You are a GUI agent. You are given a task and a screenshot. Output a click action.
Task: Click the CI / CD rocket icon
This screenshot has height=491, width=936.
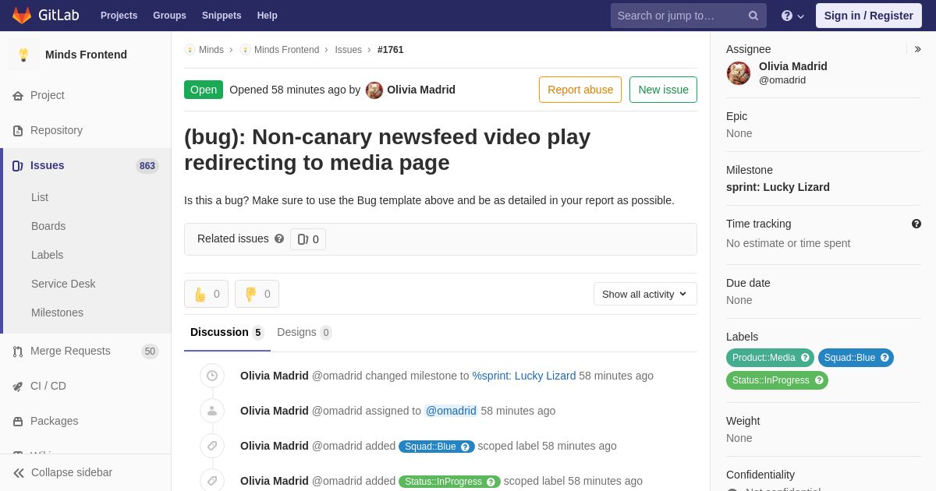pyautogui.click(x=18, y=386)
